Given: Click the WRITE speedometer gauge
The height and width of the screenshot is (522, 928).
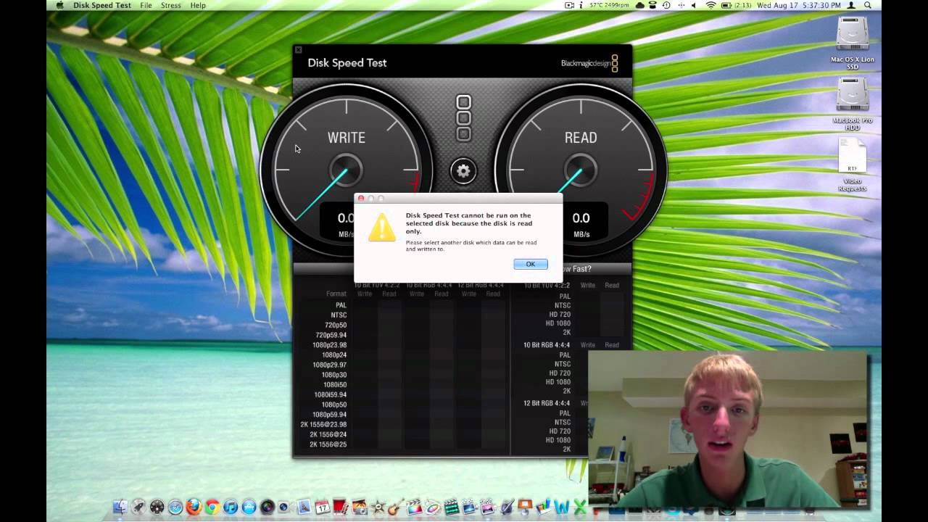Looking at the screenshot, I should pyautogui.click(x=347, y=171).
